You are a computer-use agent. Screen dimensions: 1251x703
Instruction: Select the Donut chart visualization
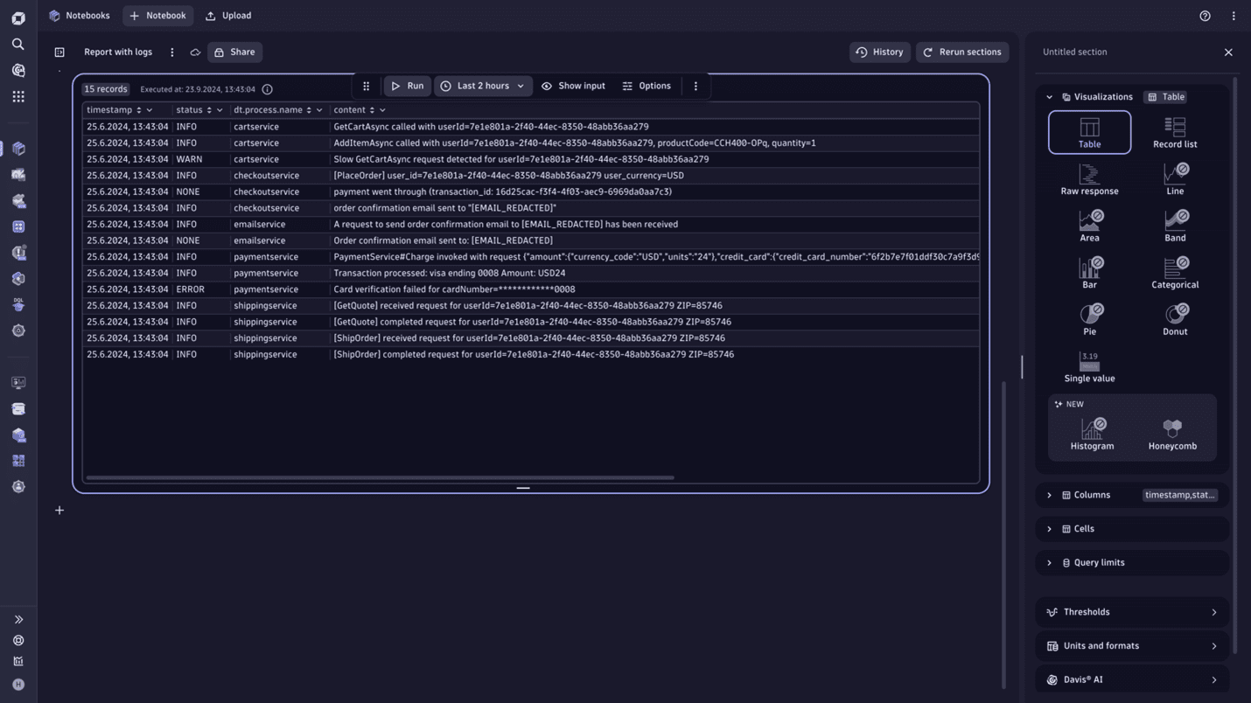pyautogui.click(x=1175, y=320)
